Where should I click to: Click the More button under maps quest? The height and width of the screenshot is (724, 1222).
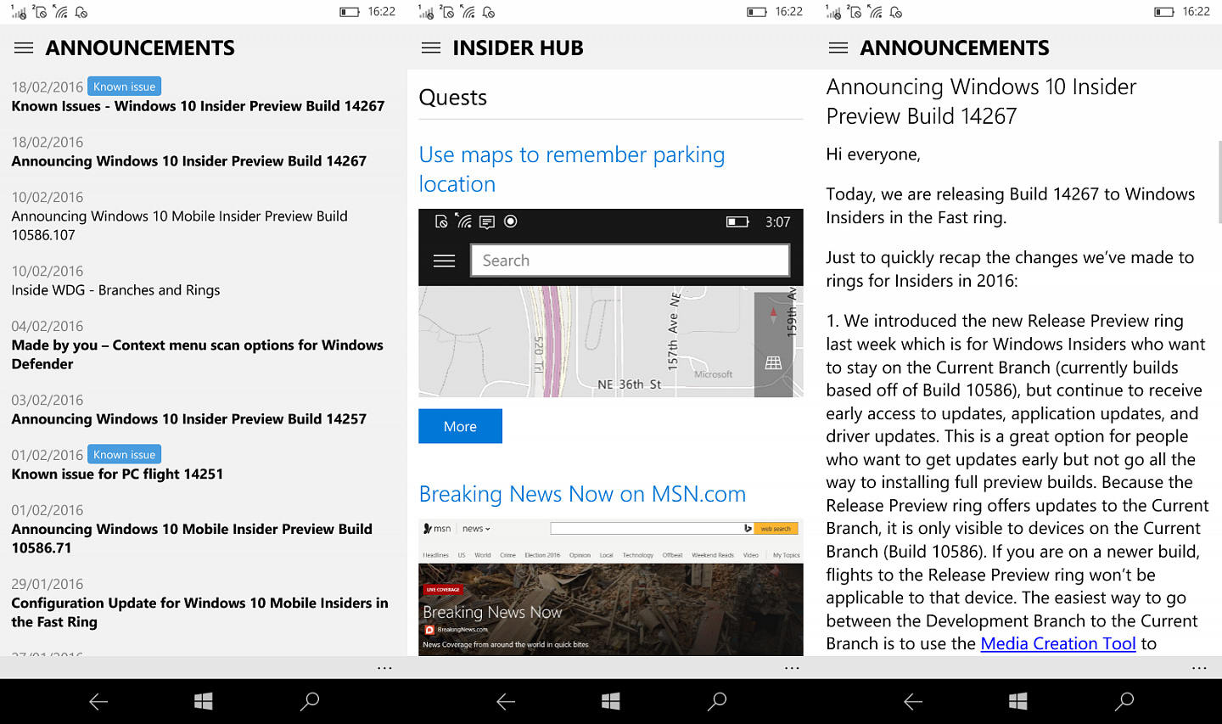tap(460, 426)
